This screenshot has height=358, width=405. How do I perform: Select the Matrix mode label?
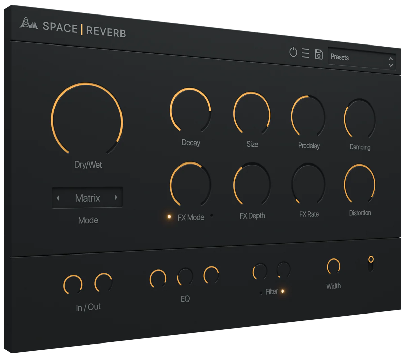pyautogui.click(x=87, y=199)
